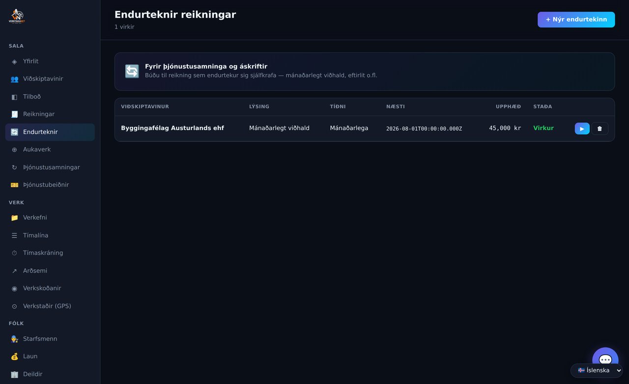Click the Staða column header

coord(543,107)
